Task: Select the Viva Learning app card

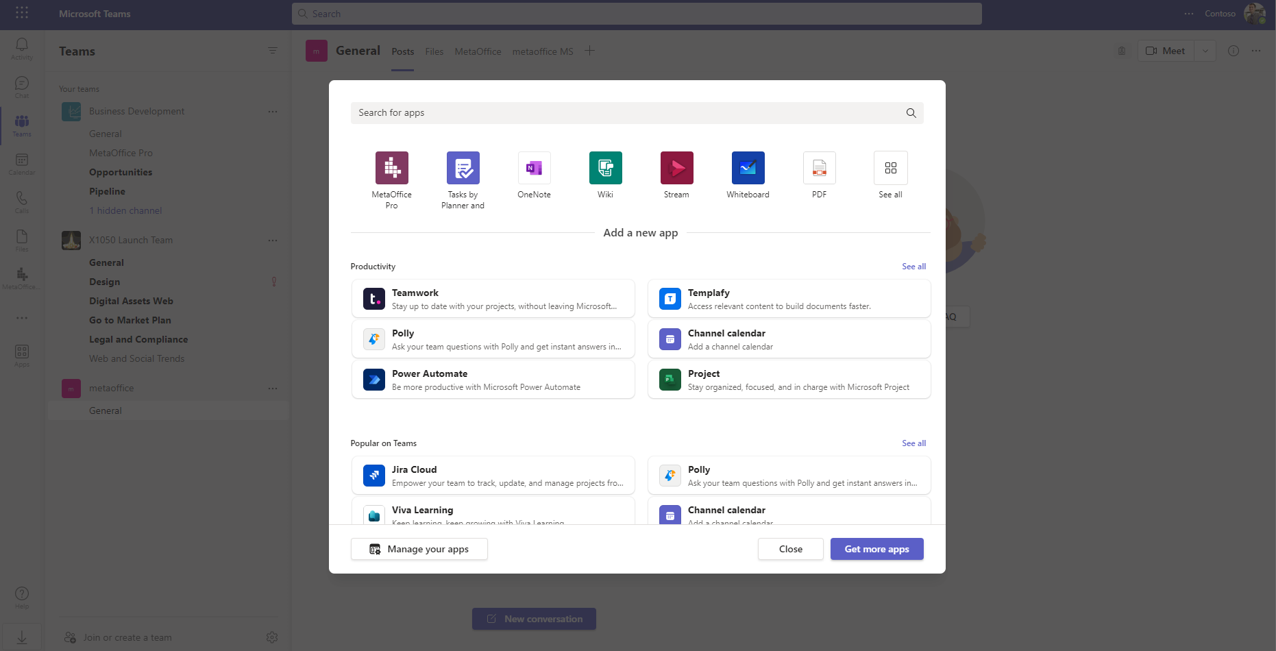Action: (x=493, y=511)
